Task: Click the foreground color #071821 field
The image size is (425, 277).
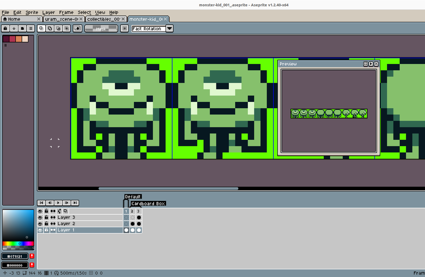Action: click(x=15, y=256)
